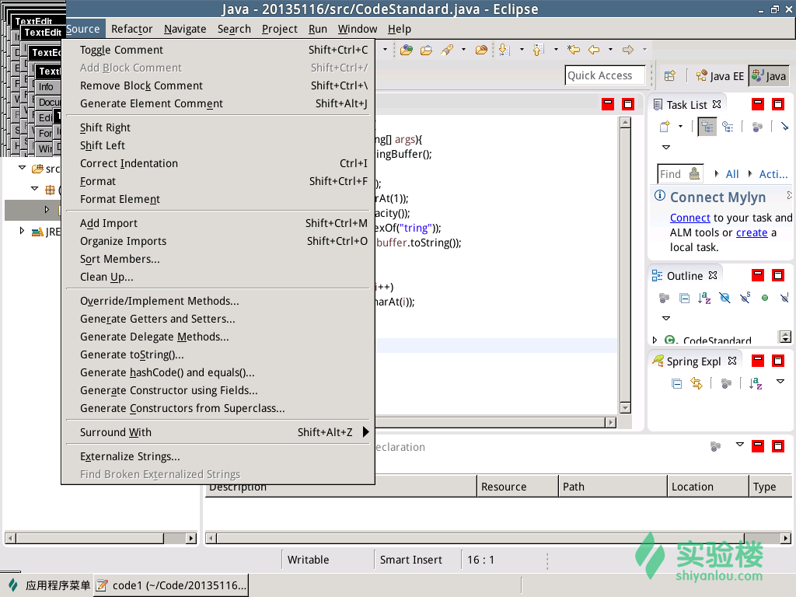The width and height of the screenshot is (796, 597).
Task: Maximize the editor area with red button
Action: pyautogui.click(x=628, y=104)
